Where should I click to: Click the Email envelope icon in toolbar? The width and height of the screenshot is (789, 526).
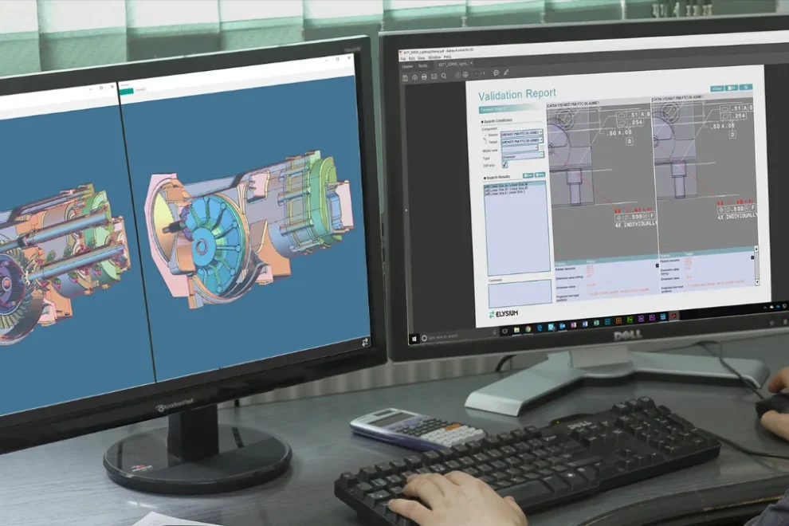click(433, 77)
